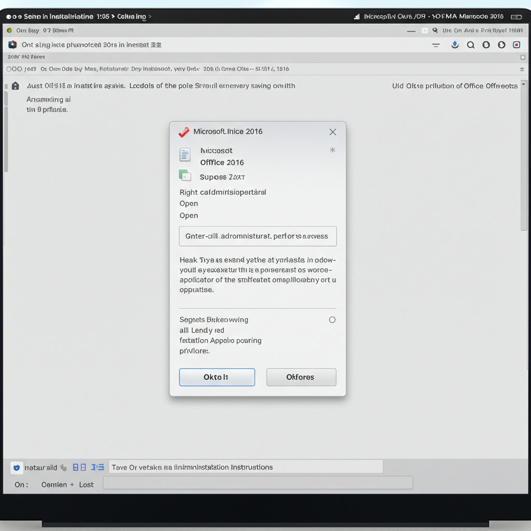Image resolution: width=531 pixels, height=531 pixels.
Task: Click the first round icon after search
Action: pyautogui.click(x=486, y=45)
